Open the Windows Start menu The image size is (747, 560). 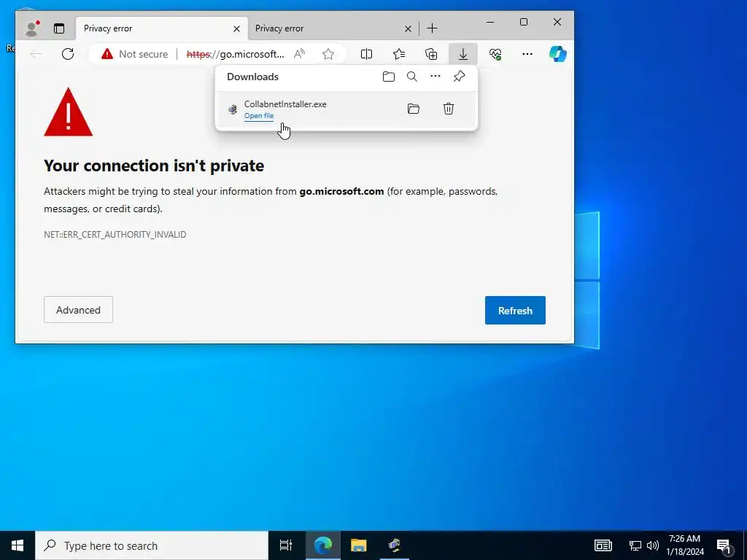click(x=18, y=545)
